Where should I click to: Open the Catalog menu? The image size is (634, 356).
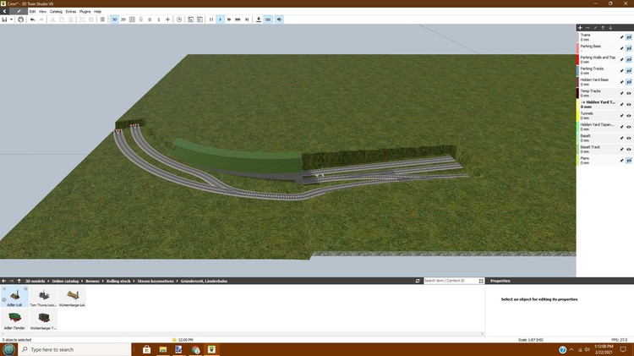(56, 11)
